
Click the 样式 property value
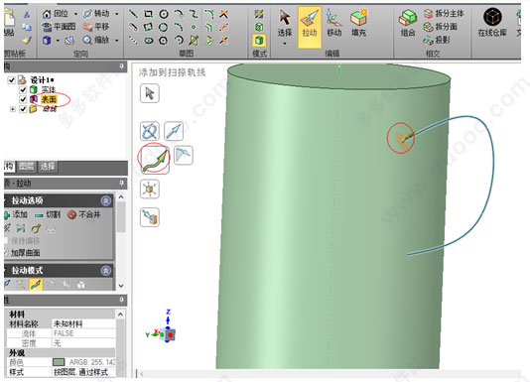click(x=83, y=372)
